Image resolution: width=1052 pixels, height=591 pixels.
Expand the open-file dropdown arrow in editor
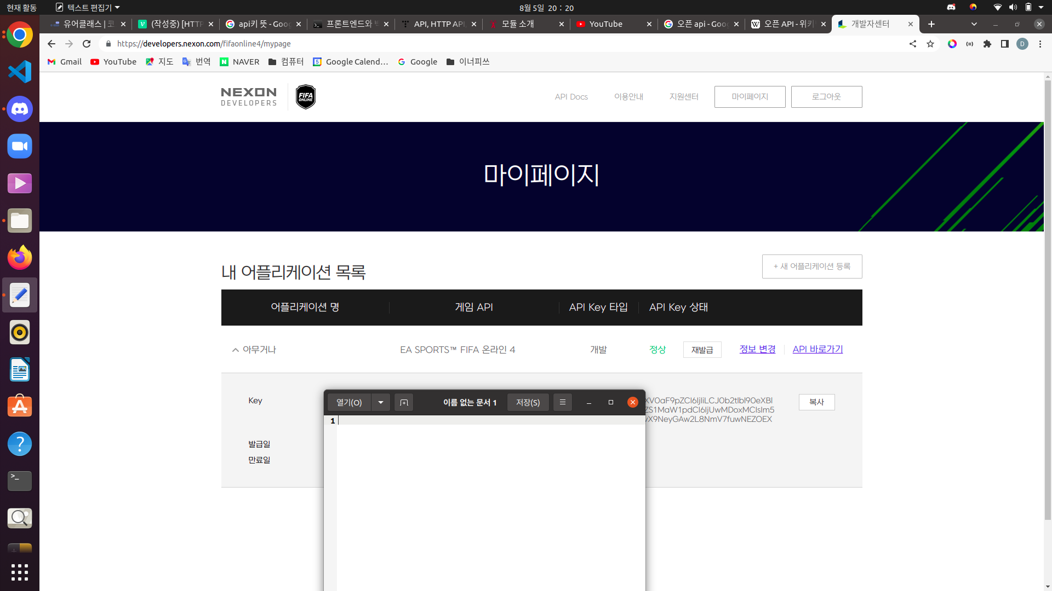pyautogui.click(x=381, y=402)
